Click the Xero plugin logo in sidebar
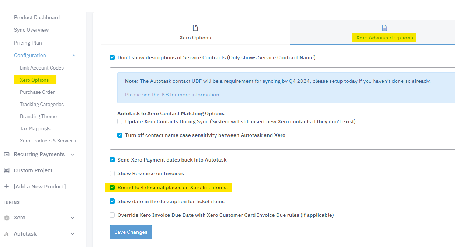The height and width of the screenshot is (247, 455). pos(7,218)
